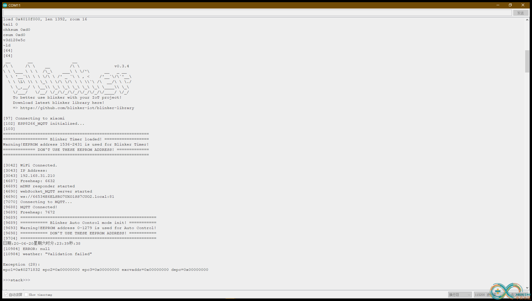532x301 pixels.
Task: Click the 'mDNS responder started' line
Action: pos(39,186)
